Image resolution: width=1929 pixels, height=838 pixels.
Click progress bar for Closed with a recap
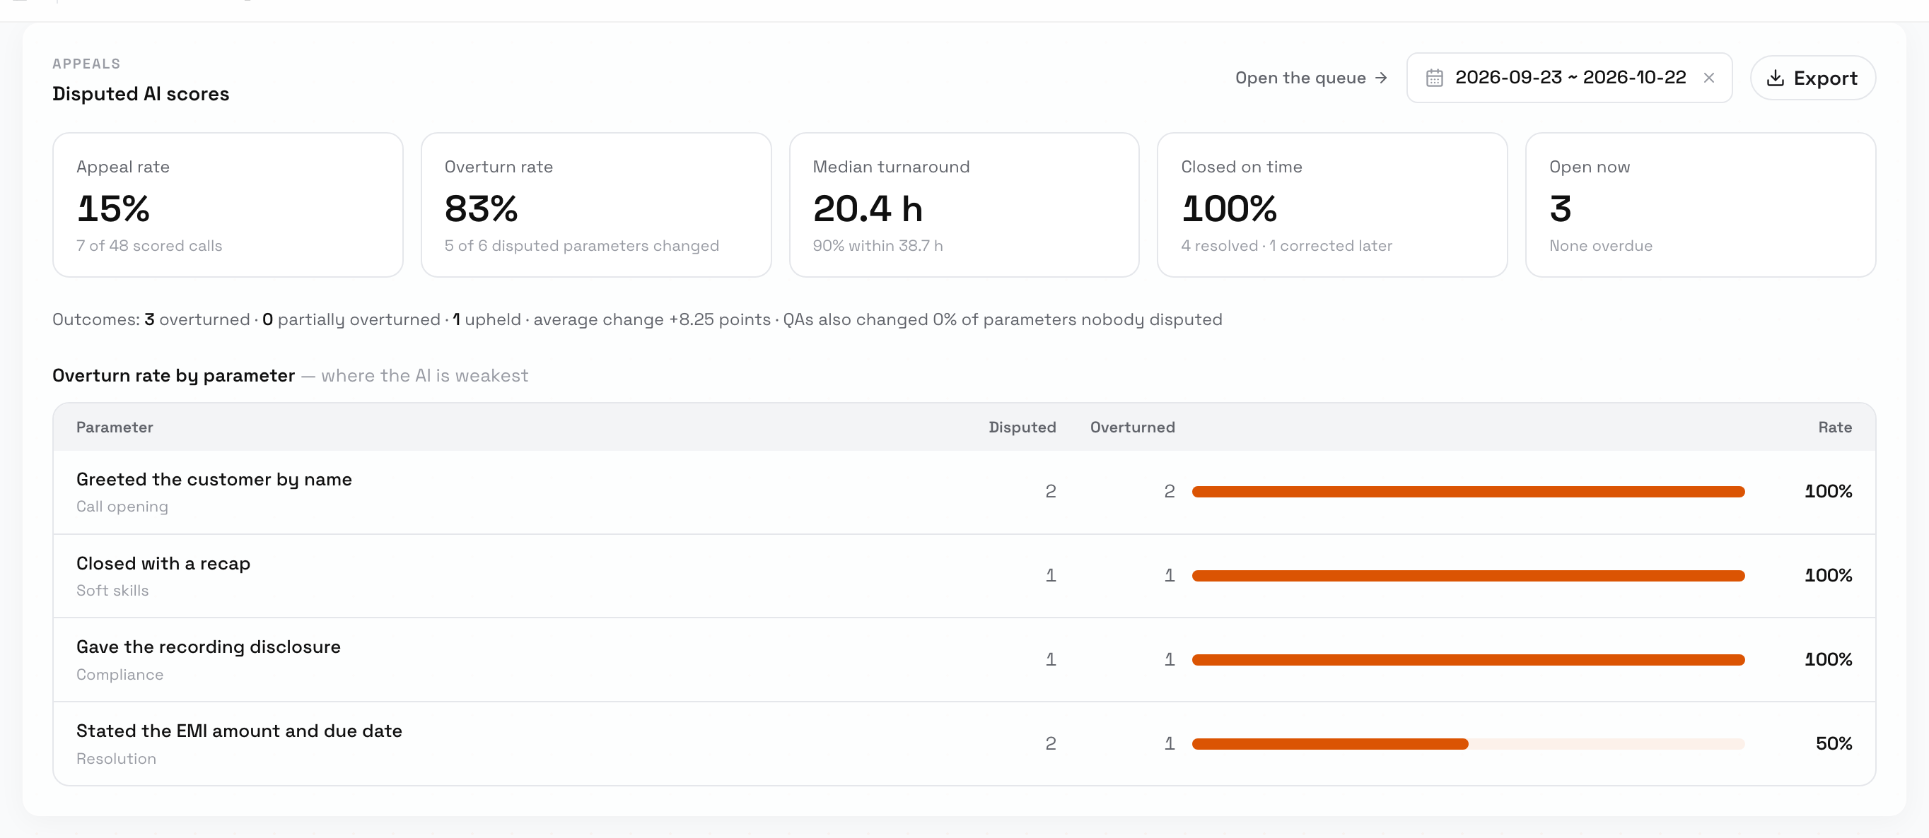(1468, 575)
